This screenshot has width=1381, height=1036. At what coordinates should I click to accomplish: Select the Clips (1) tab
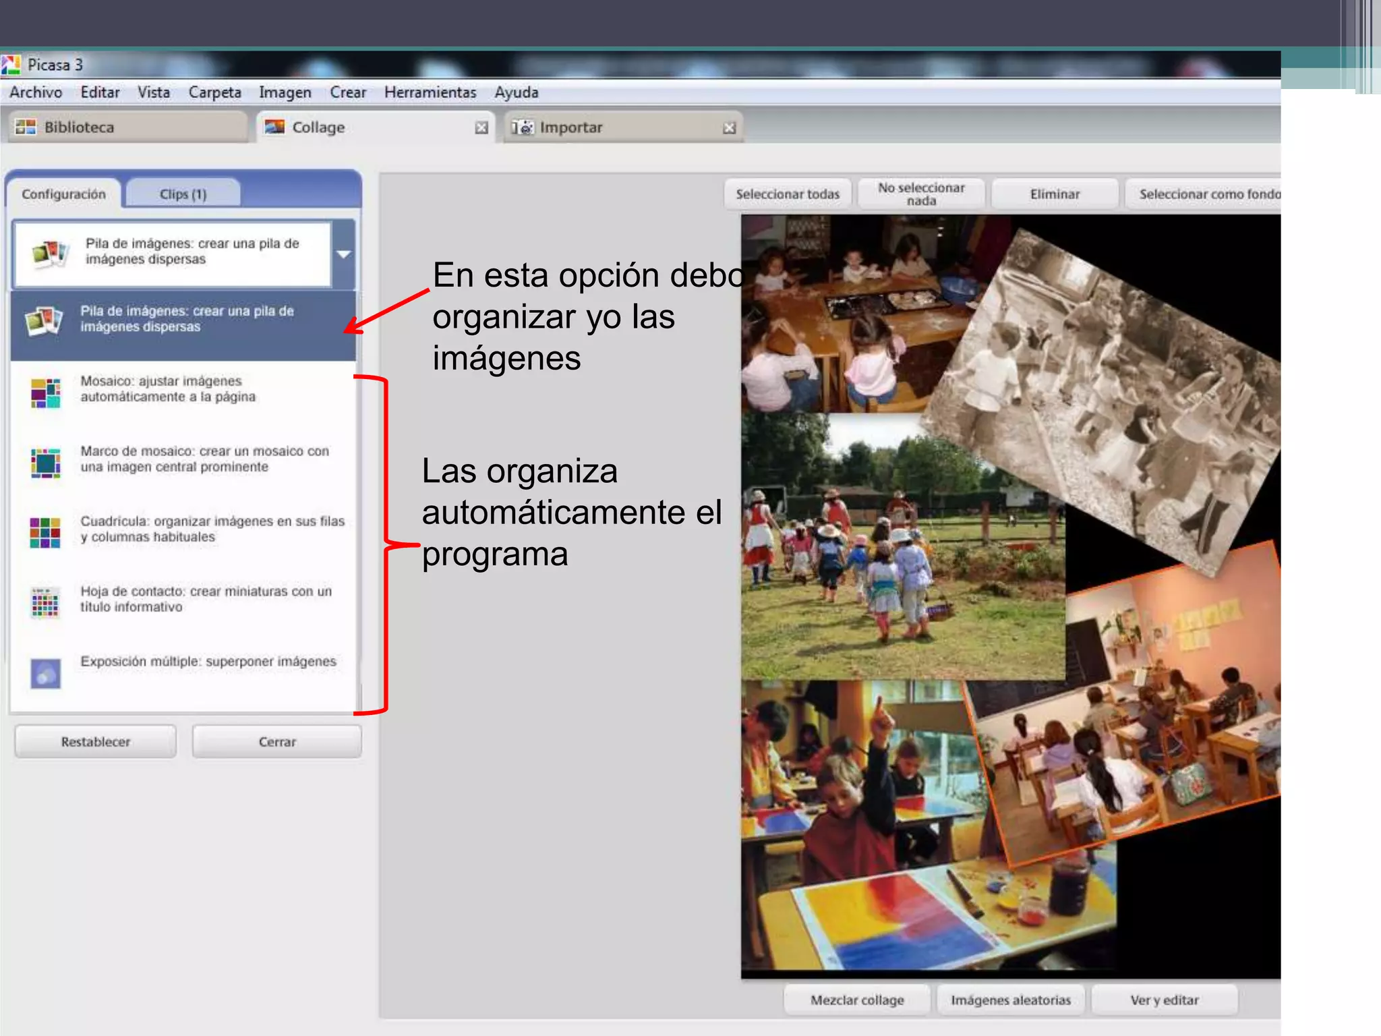pos(183,194)
